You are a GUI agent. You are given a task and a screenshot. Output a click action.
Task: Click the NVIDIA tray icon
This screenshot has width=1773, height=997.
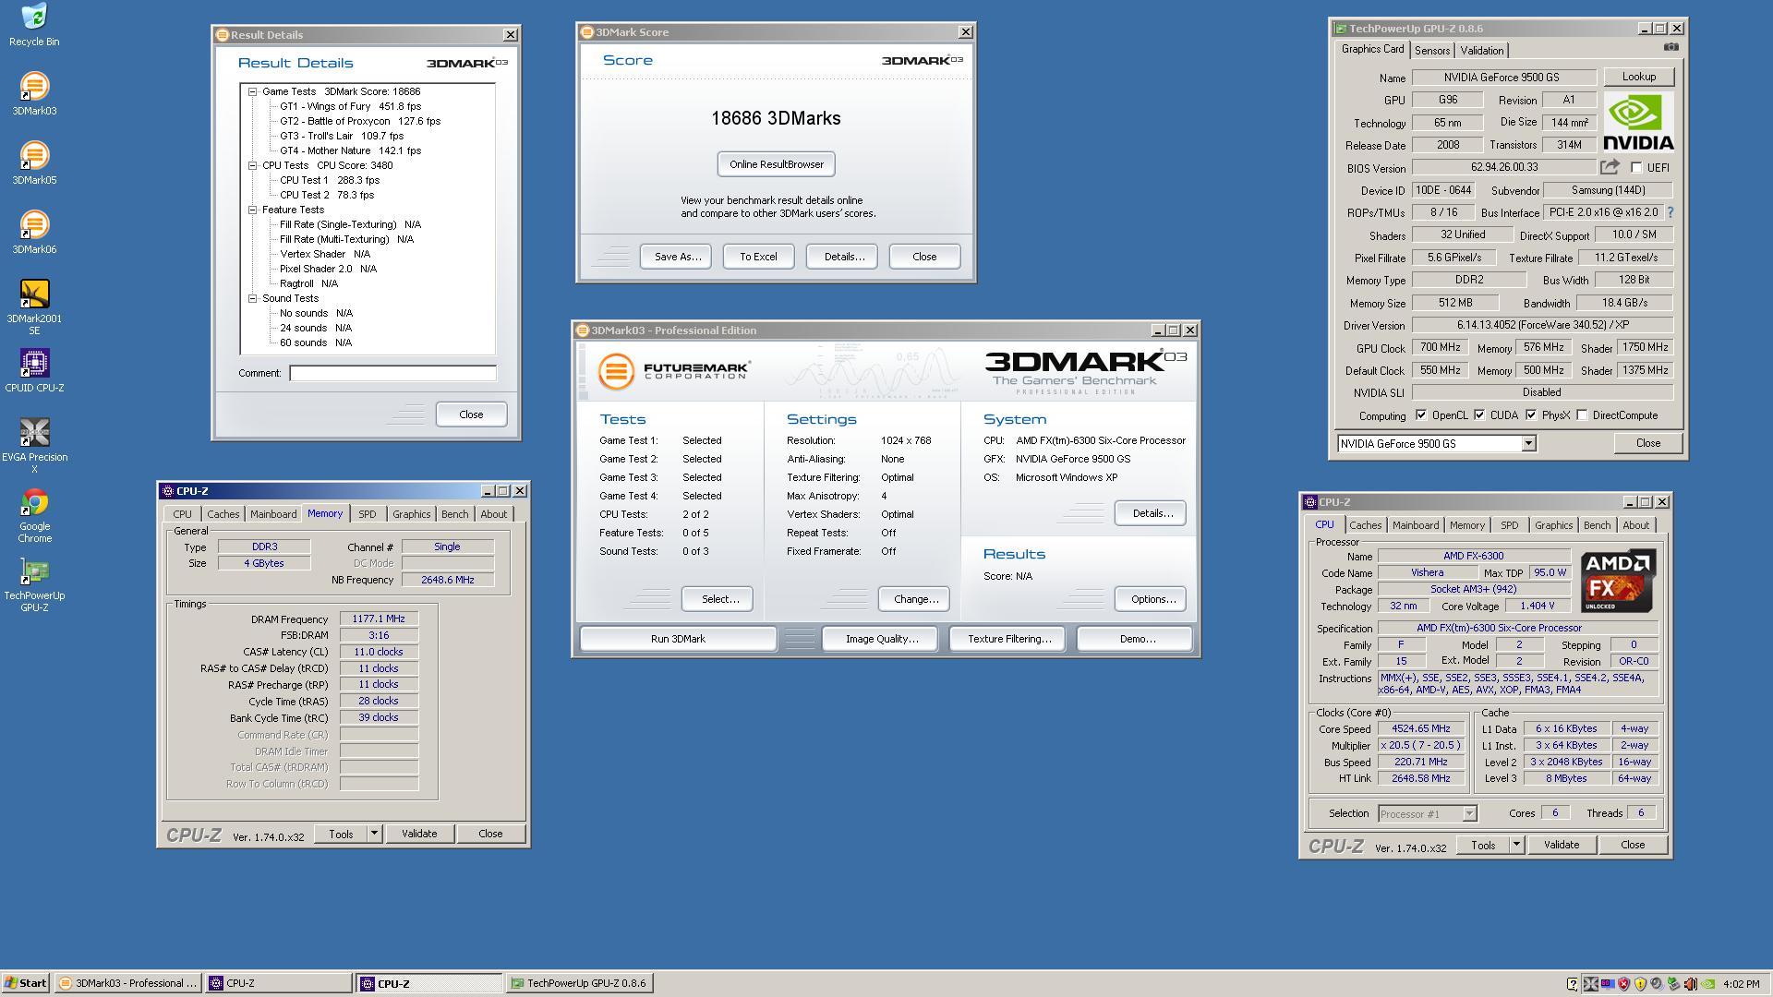pos(1707,984)
